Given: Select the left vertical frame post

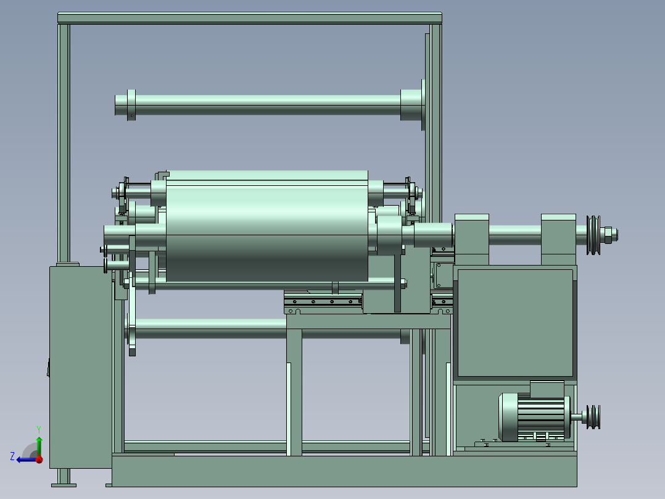Looking at the screenshot, I should pos(64,143).
